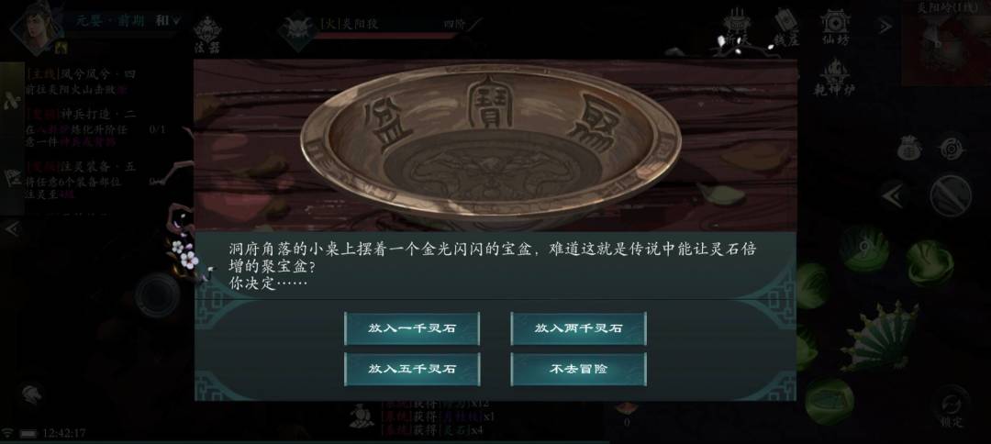Open the 法器 artifact icon
The height and width of the screenshot is (444, 991).
pos(206,35)
